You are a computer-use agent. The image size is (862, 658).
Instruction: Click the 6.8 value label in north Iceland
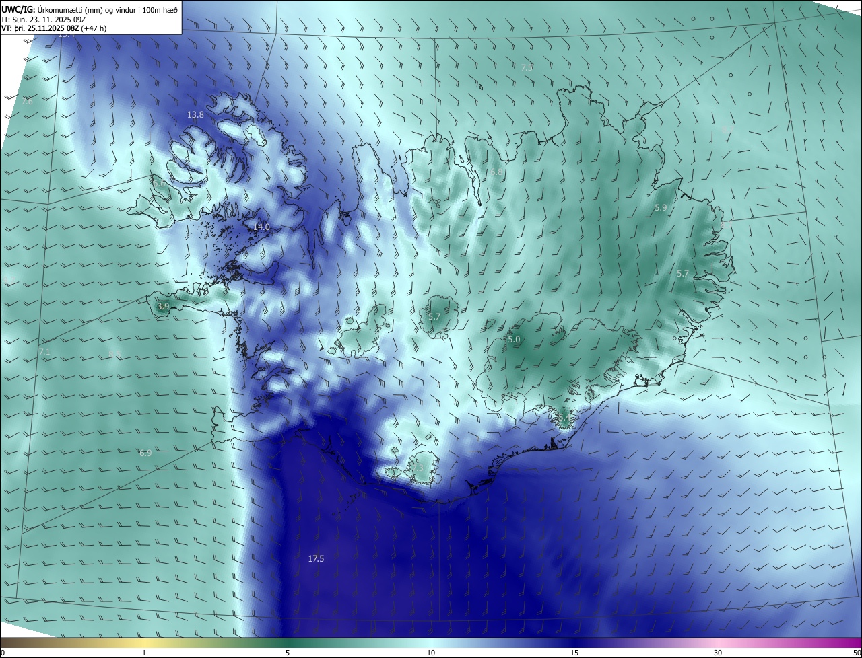pos(496,172)
